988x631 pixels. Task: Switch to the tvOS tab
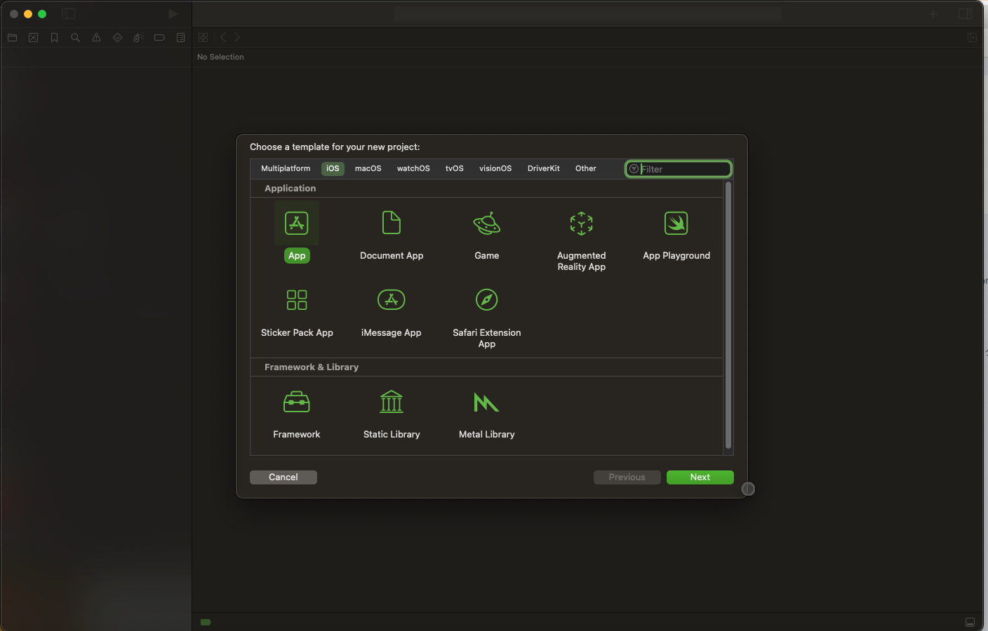(455, 168)
